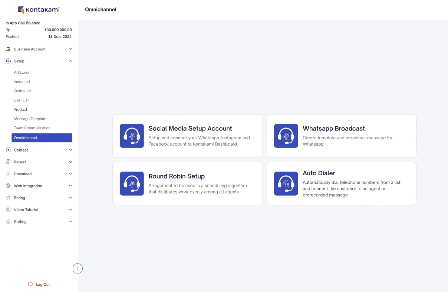Click the Kontakami logo
The image size is (448, 292).
point(39,10)
